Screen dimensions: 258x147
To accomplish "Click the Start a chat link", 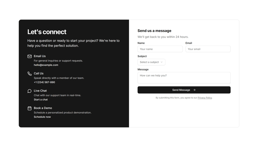I will [x=41, y=100].
